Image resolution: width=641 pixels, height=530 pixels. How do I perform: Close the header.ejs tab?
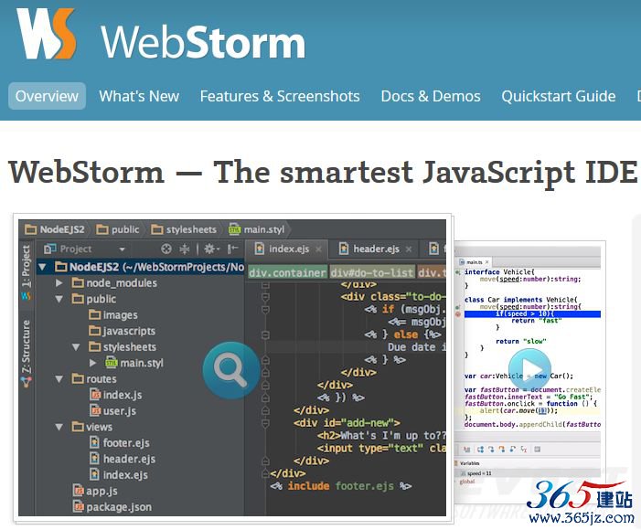(409, 249)
